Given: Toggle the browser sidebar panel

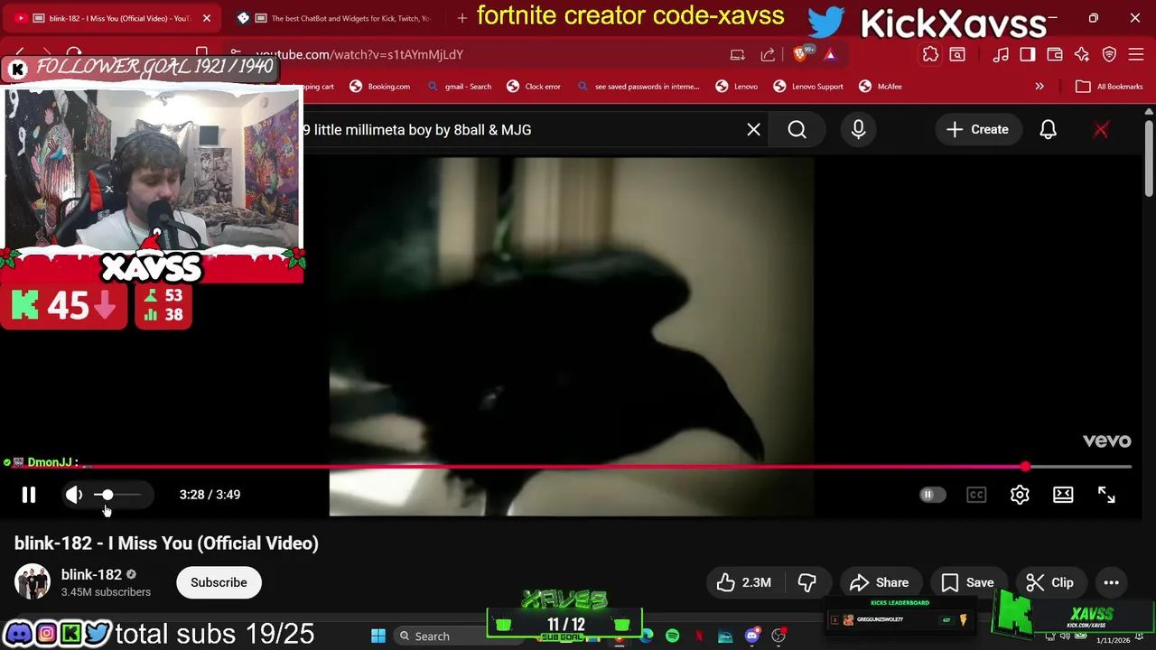Looking at the screenshot, I should click(1028, 54).
